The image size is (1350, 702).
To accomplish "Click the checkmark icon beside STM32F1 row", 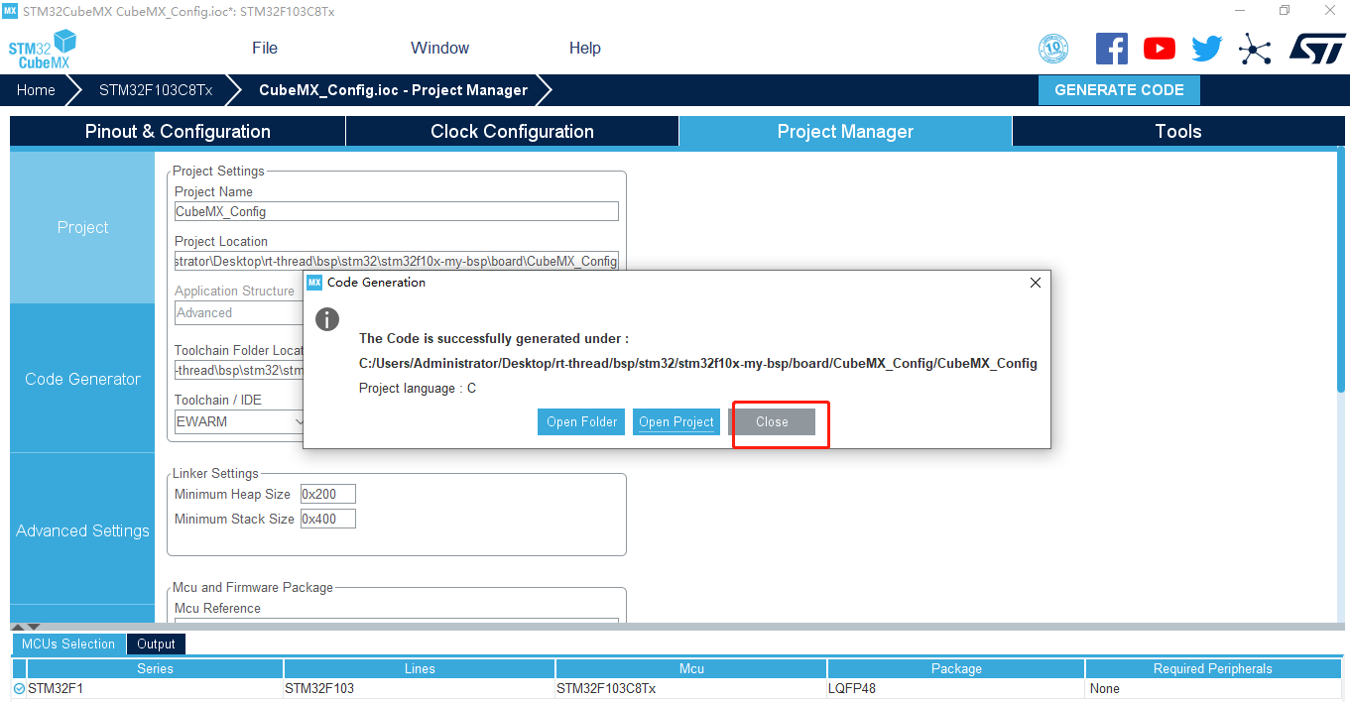I will click(19, 688).
